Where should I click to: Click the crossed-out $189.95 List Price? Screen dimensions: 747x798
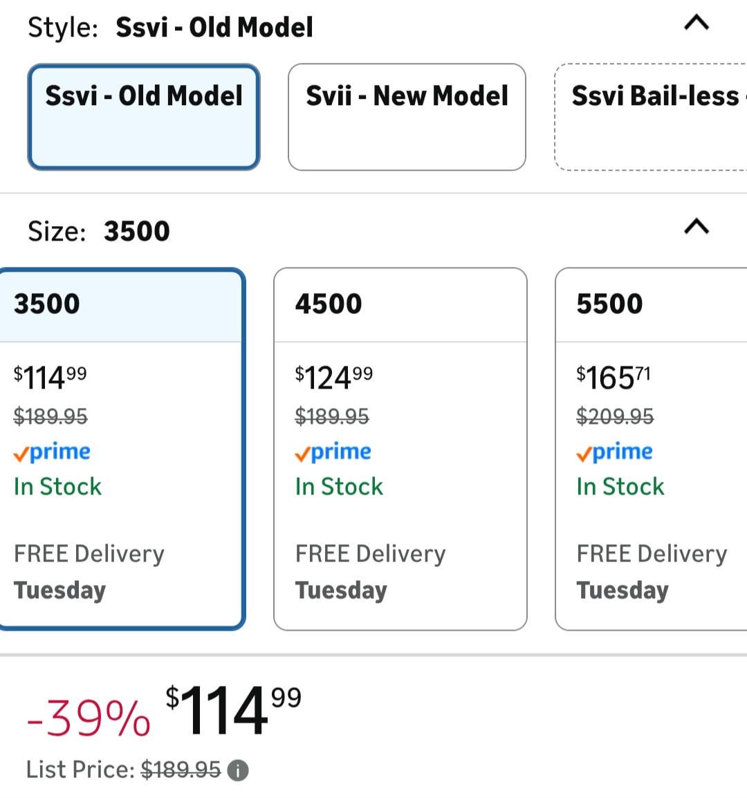pos(181,770)
